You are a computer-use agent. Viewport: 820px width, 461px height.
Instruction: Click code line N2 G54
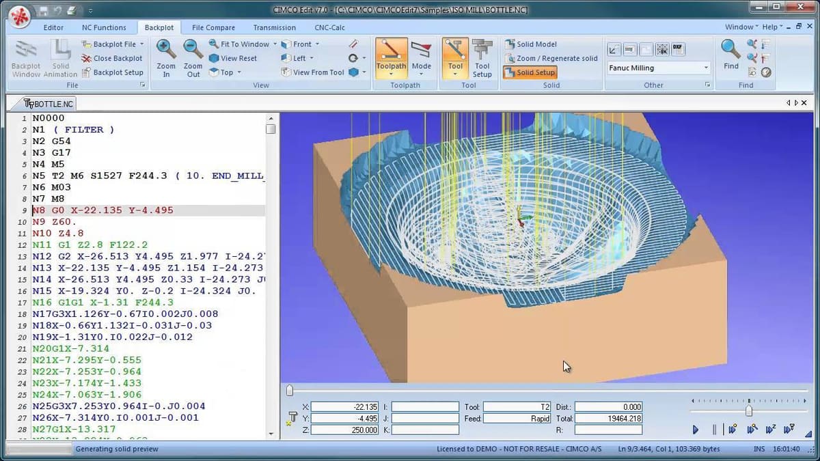point(51,141)
